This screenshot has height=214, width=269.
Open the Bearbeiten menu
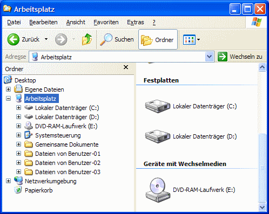(43, 22)
